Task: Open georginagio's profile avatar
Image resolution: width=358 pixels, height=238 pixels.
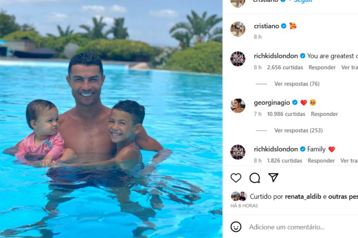Action: (238, 105)
